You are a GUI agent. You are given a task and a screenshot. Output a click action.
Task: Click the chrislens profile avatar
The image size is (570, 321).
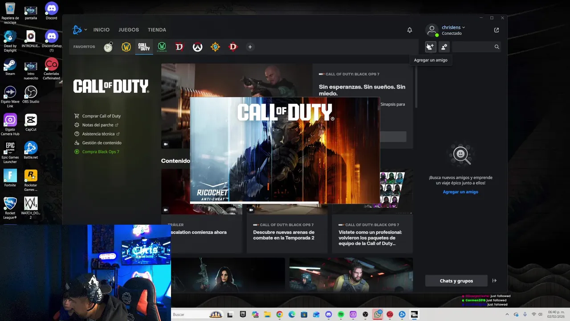(432, 30)
